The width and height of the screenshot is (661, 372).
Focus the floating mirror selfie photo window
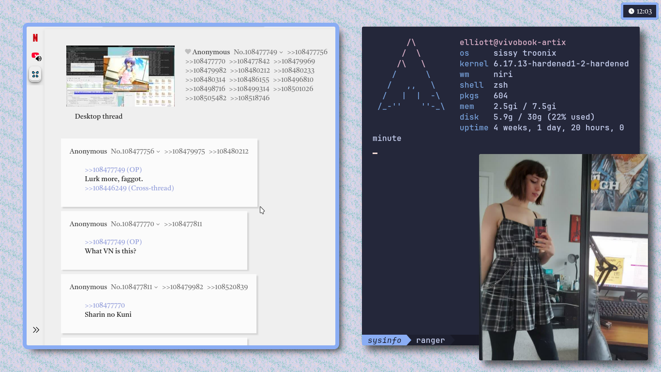(563, 257)
